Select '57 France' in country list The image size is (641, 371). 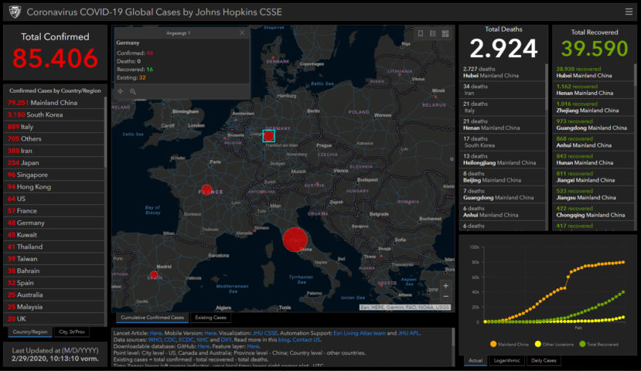click(54, 210)
